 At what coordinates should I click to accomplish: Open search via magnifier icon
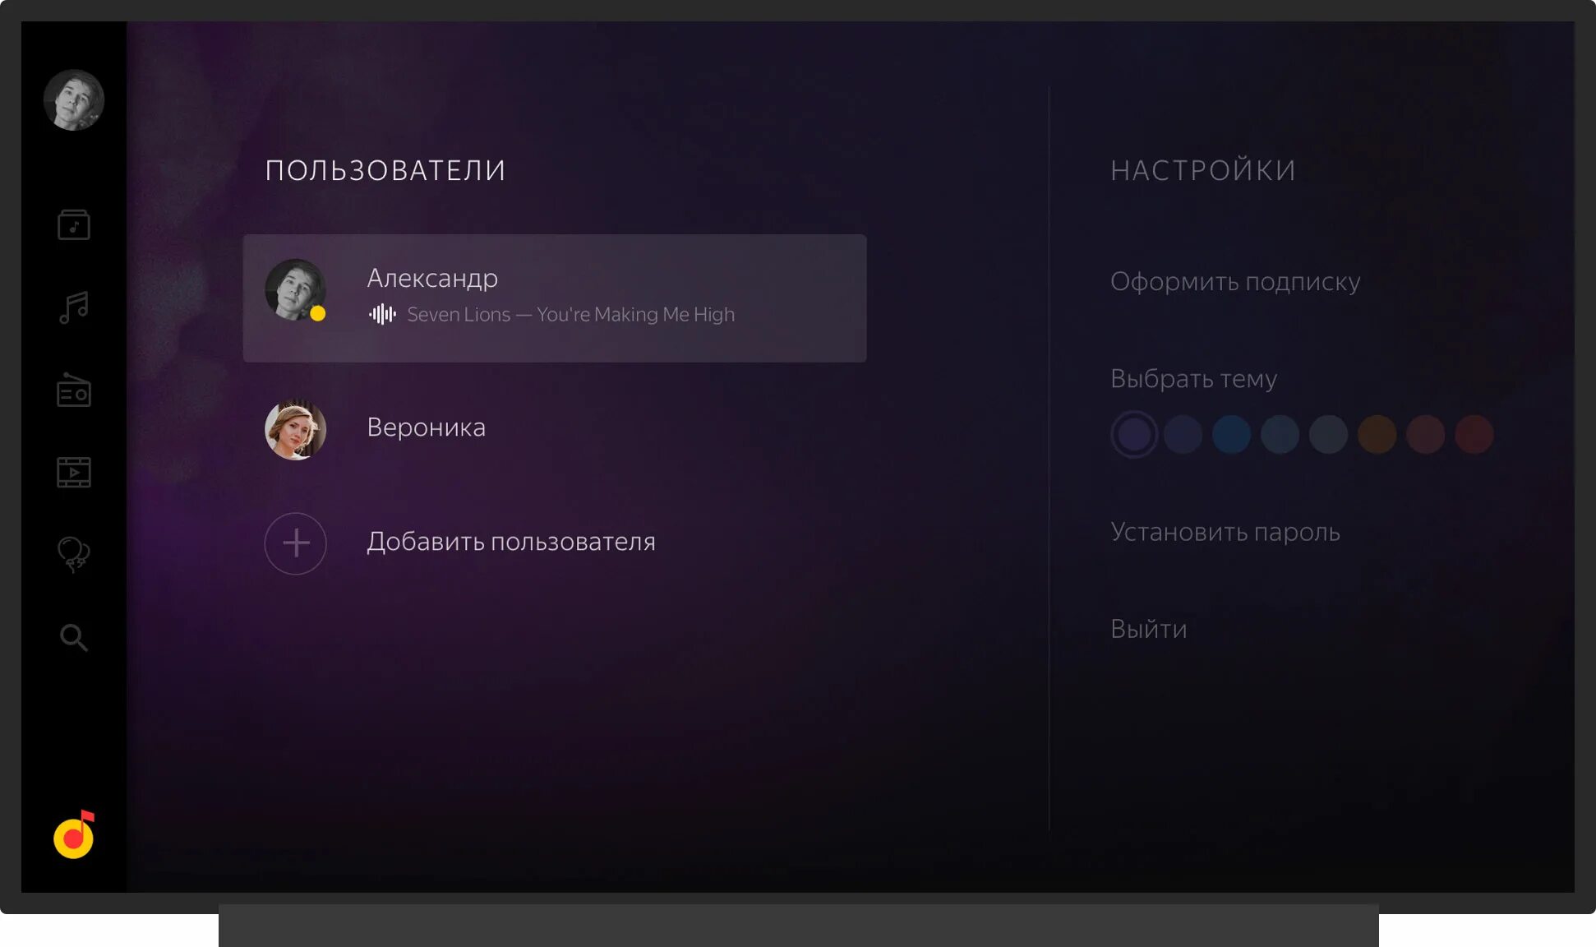click(x=74, y=637)
